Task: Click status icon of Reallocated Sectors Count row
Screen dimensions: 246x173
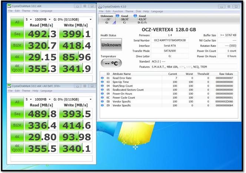Action: click(x=102, y=89)
